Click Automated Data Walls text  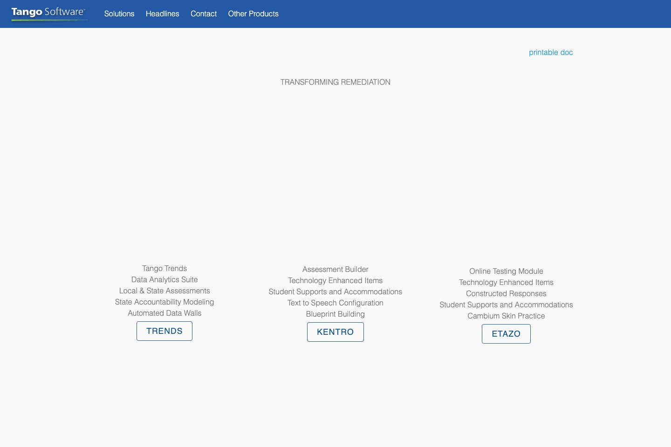click(164, 313)
